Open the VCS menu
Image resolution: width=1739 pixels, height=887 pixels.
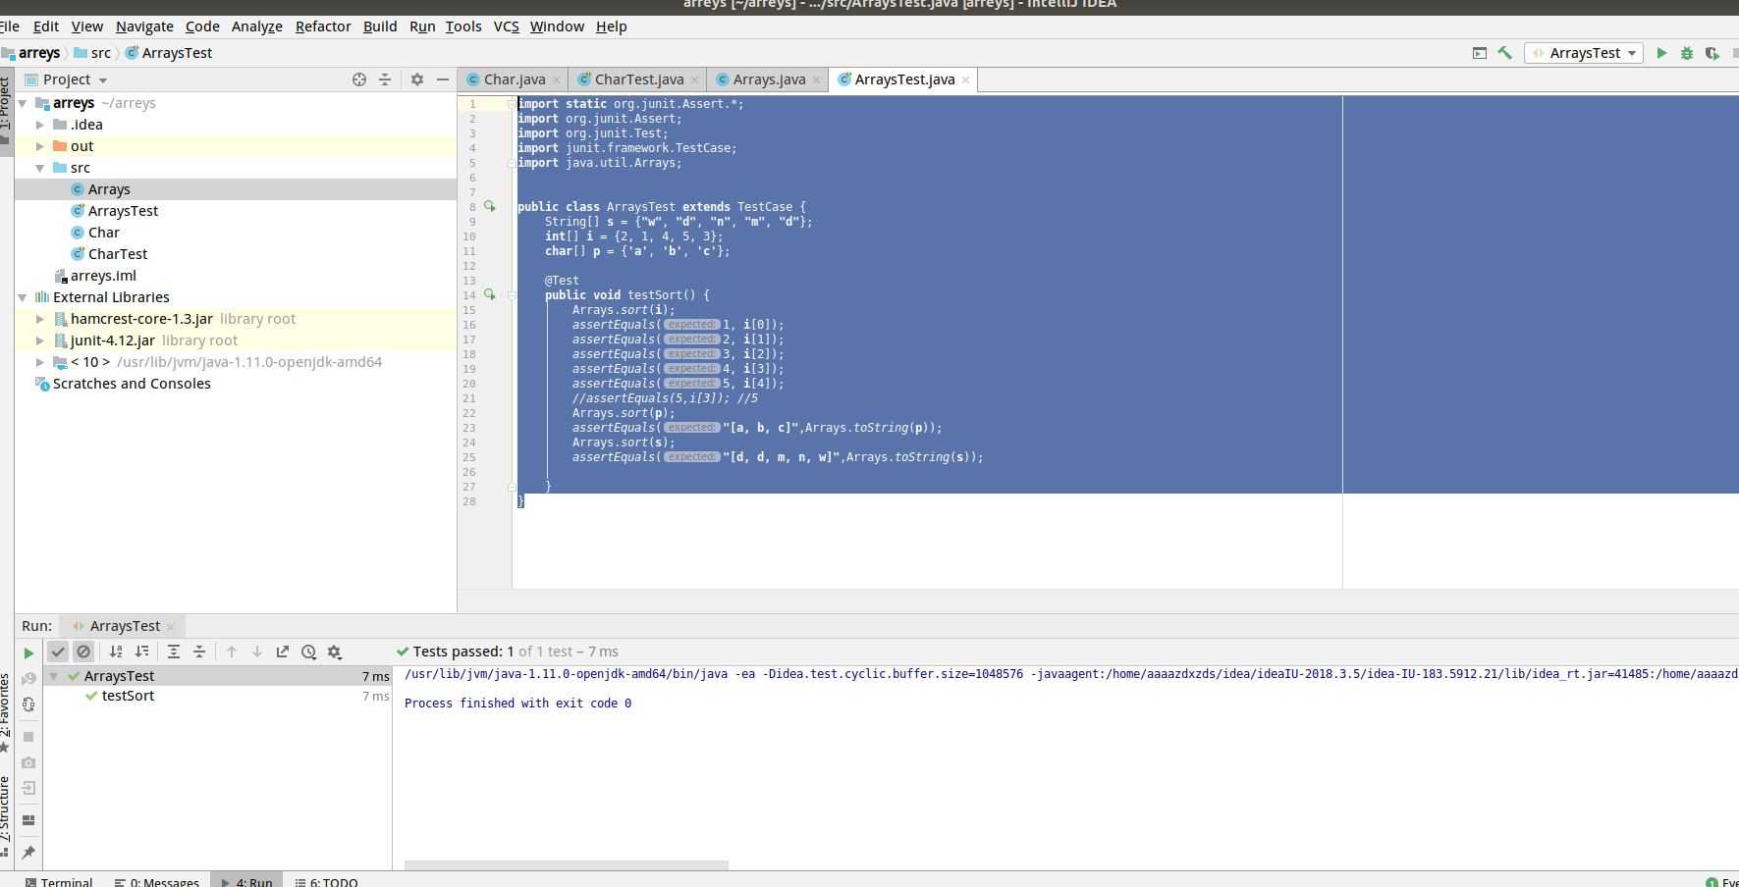coord(506,26)
